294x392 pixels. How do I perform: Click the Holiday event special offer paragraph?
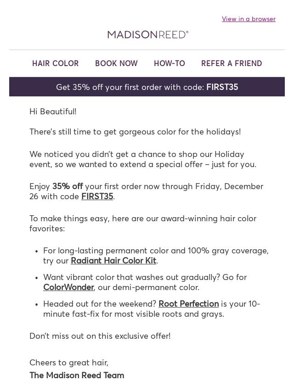pos(142,159)
